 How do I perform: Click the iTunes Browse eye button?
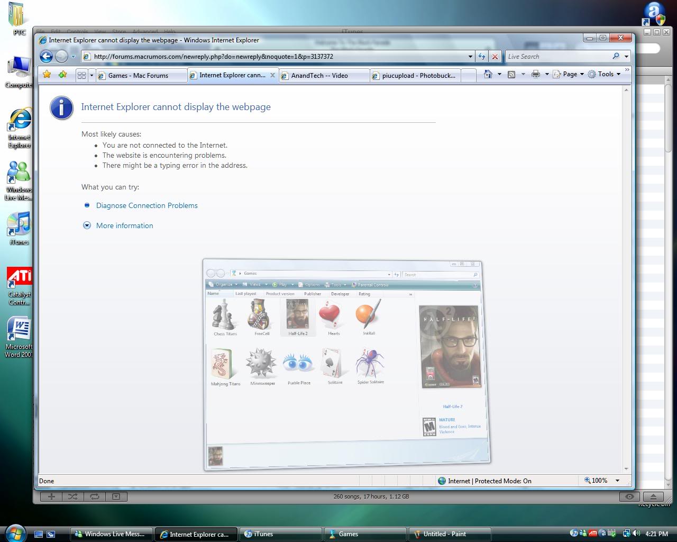pyautogui.click(x=629, y=496)
